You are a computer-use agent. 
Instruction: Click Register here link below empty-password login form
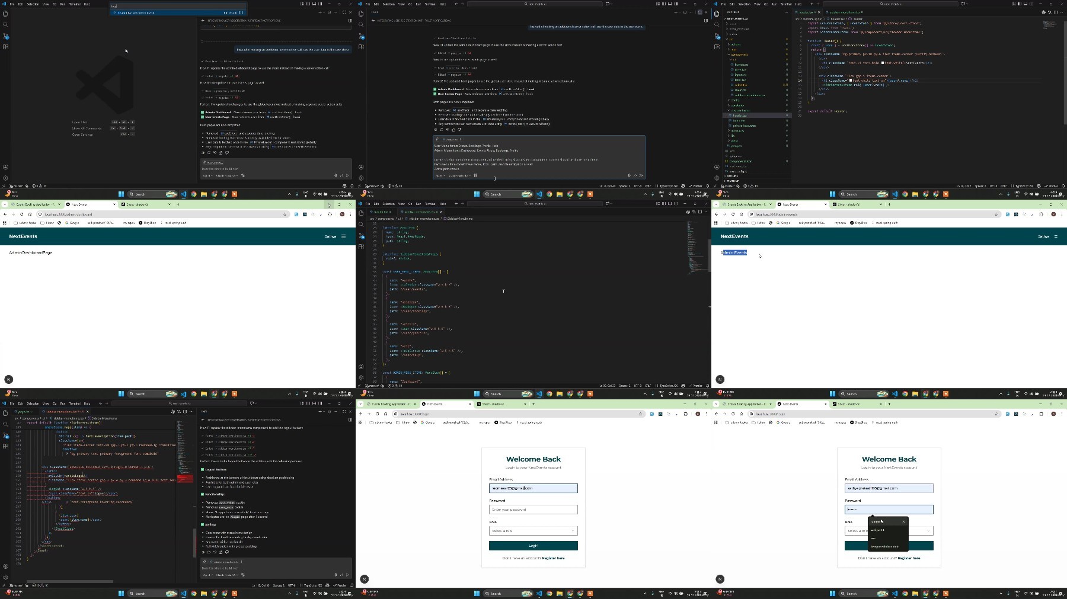(553, 558)
